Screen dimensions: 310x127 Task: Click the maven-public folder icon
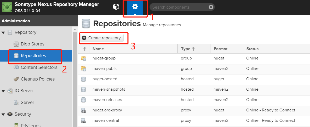tap(83, 69)
